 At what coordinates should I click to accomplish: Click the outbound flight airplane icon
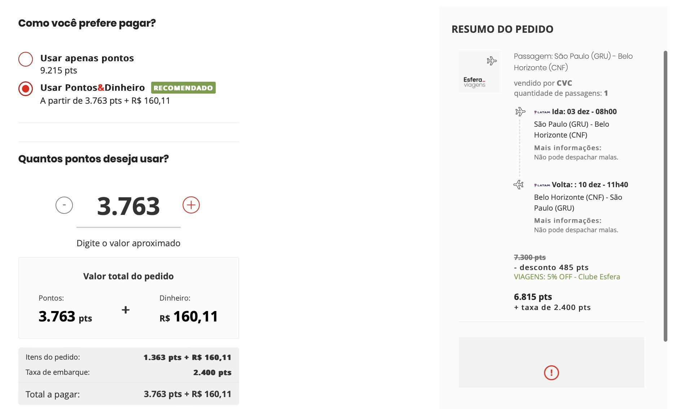pyautogui.click(x=520, y=112)
